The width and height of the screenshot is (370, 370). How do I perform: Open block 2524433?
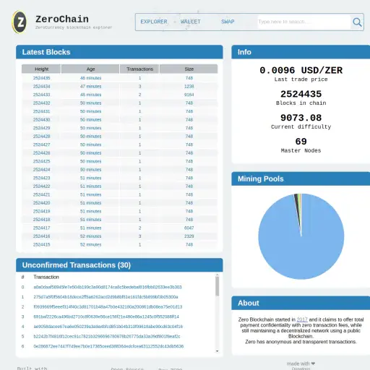point(41,95)
